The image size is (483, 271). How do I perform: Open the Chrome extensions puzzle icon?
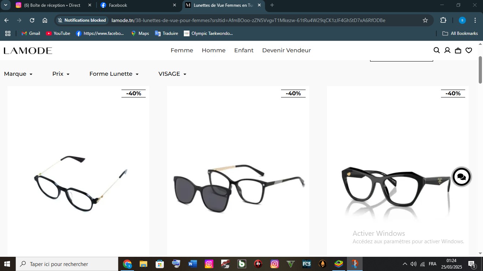[x=443, y=20]
